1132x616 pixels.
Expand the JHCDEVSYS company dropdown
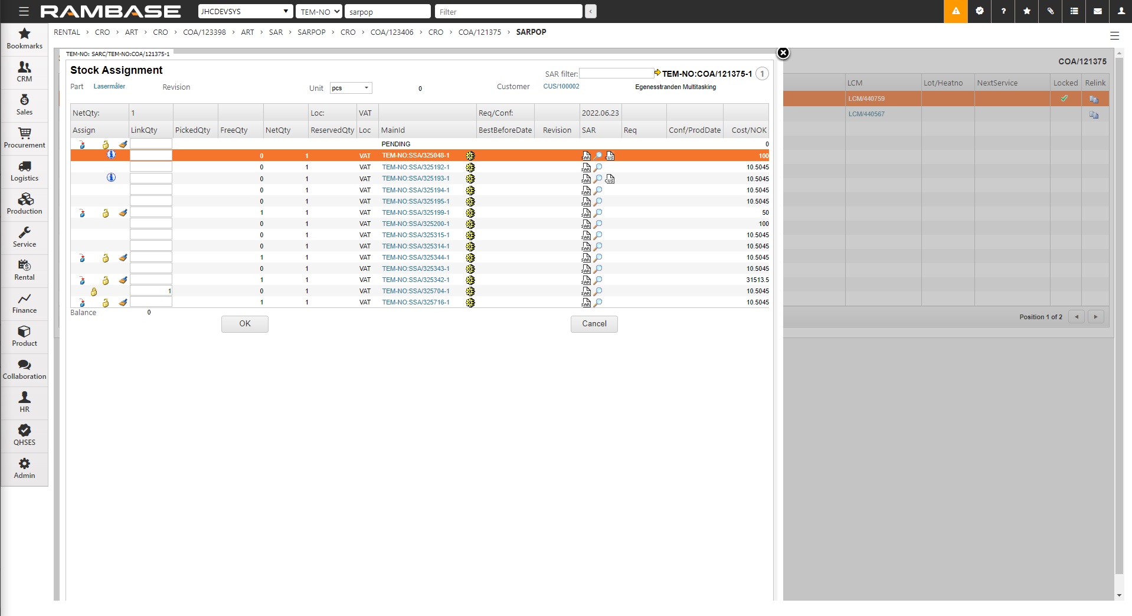[245, 11]
